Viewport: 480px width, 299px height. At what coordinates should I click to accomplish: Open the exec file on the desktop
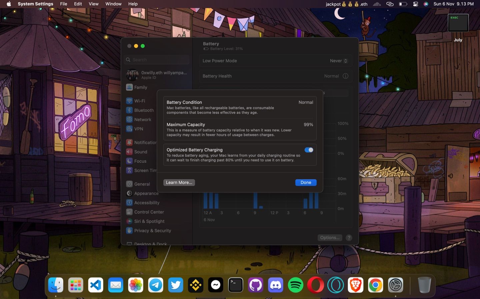point(458,23)
